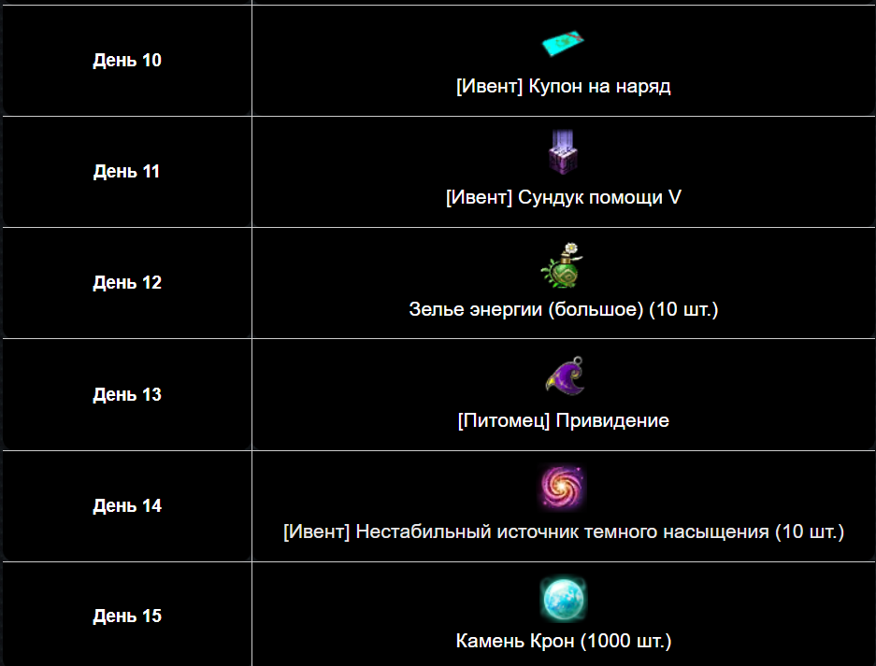Select the 'День 13' row header
Screen dimensions: 876x666
click(127, 394)
